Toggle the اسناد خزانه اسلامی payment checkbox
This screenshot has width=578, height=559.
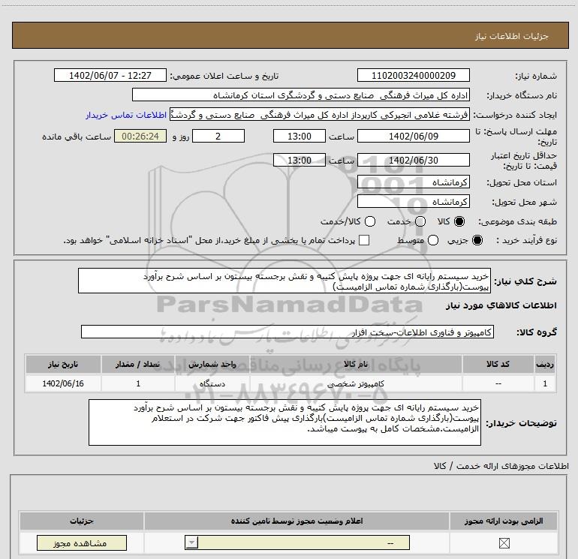(x=364, y=240)
